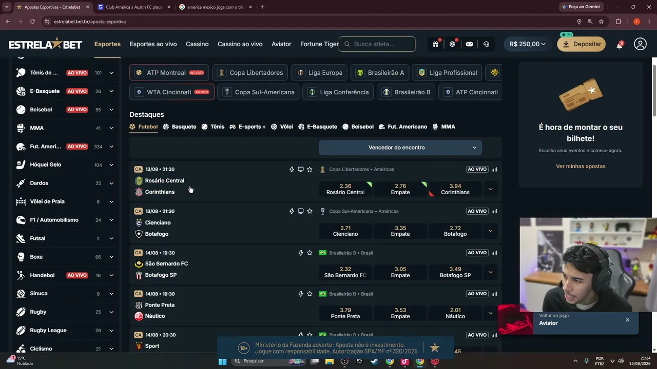Open Aviator in top navigation

point(281,44)
